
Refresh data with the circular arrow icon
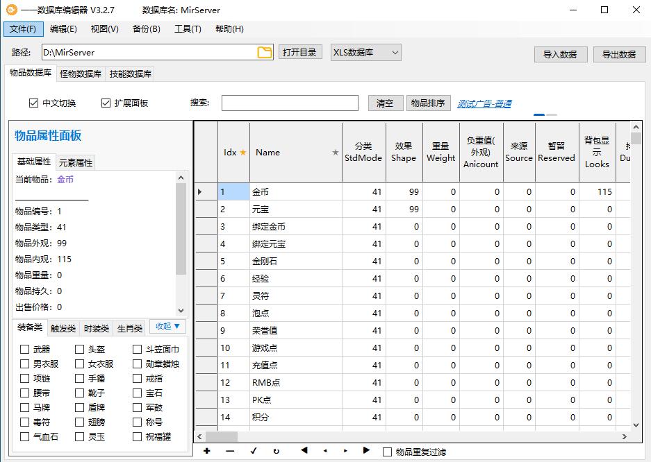pyautogui.click(x=276, y=451)
